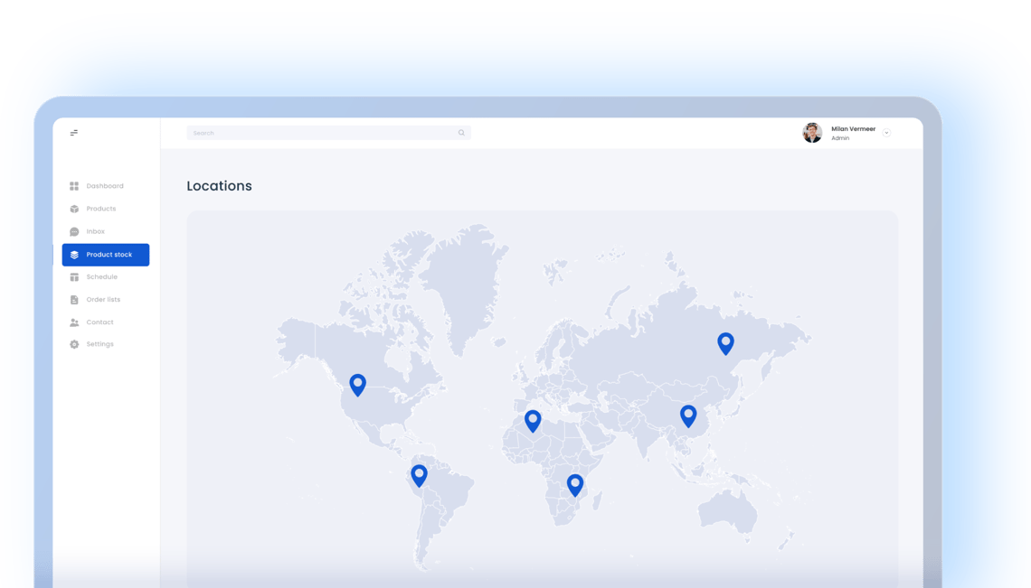Click the Order lists document icon
Viewport: 1031px width, 588px height.
74,299
